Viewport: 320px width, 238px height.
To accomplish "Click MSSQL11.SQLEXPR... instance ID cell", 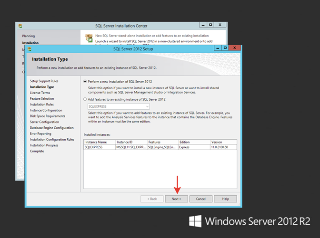I will [131, 147].
